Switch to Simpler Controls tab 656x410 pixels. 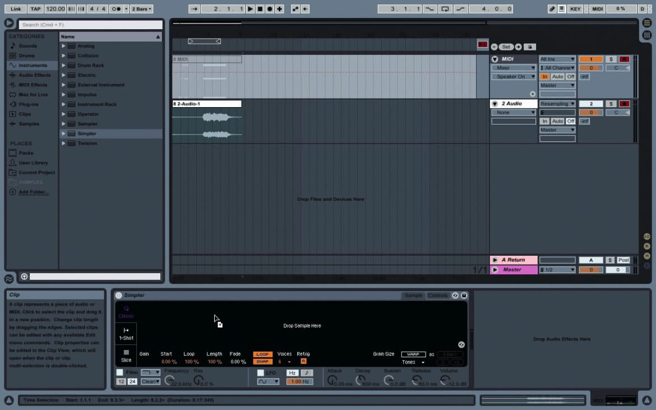click(x=437, y=296)
